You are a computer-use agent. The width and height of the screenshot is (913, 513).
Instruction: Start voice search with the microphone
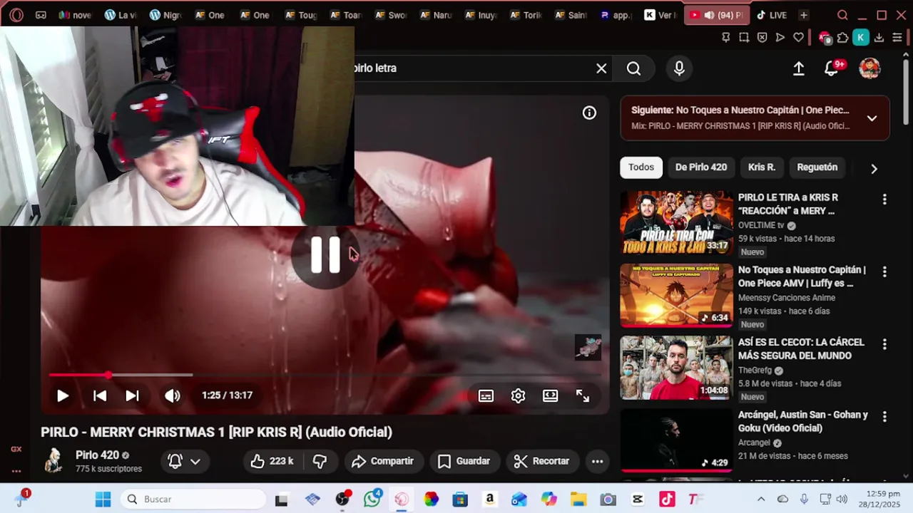679,68
